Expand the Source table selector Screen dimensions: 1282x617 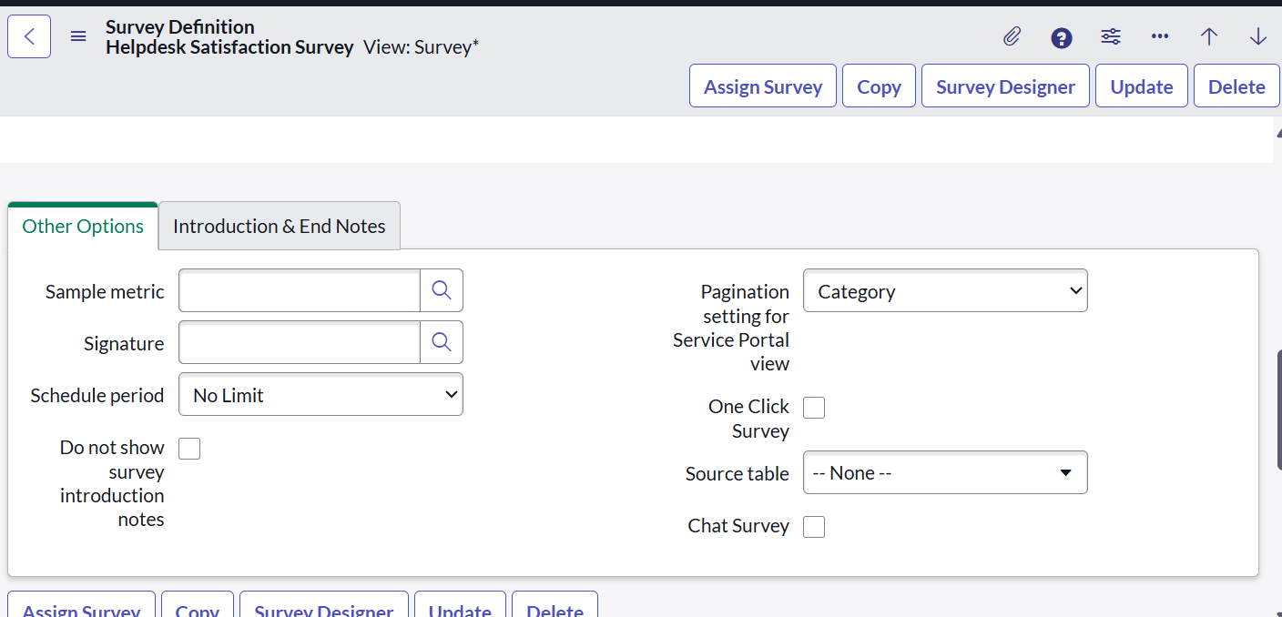pyautogui.click(x=944, y=472)
